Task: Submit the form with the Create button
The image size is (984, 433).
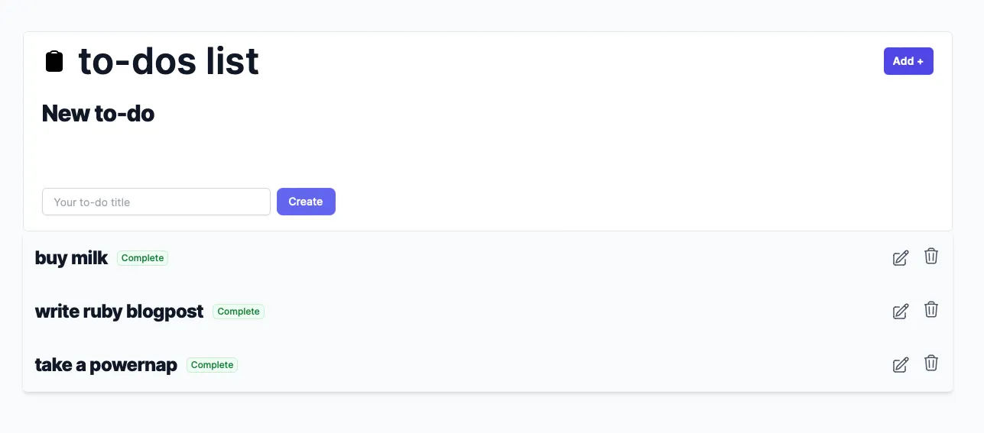Action: 306,202
